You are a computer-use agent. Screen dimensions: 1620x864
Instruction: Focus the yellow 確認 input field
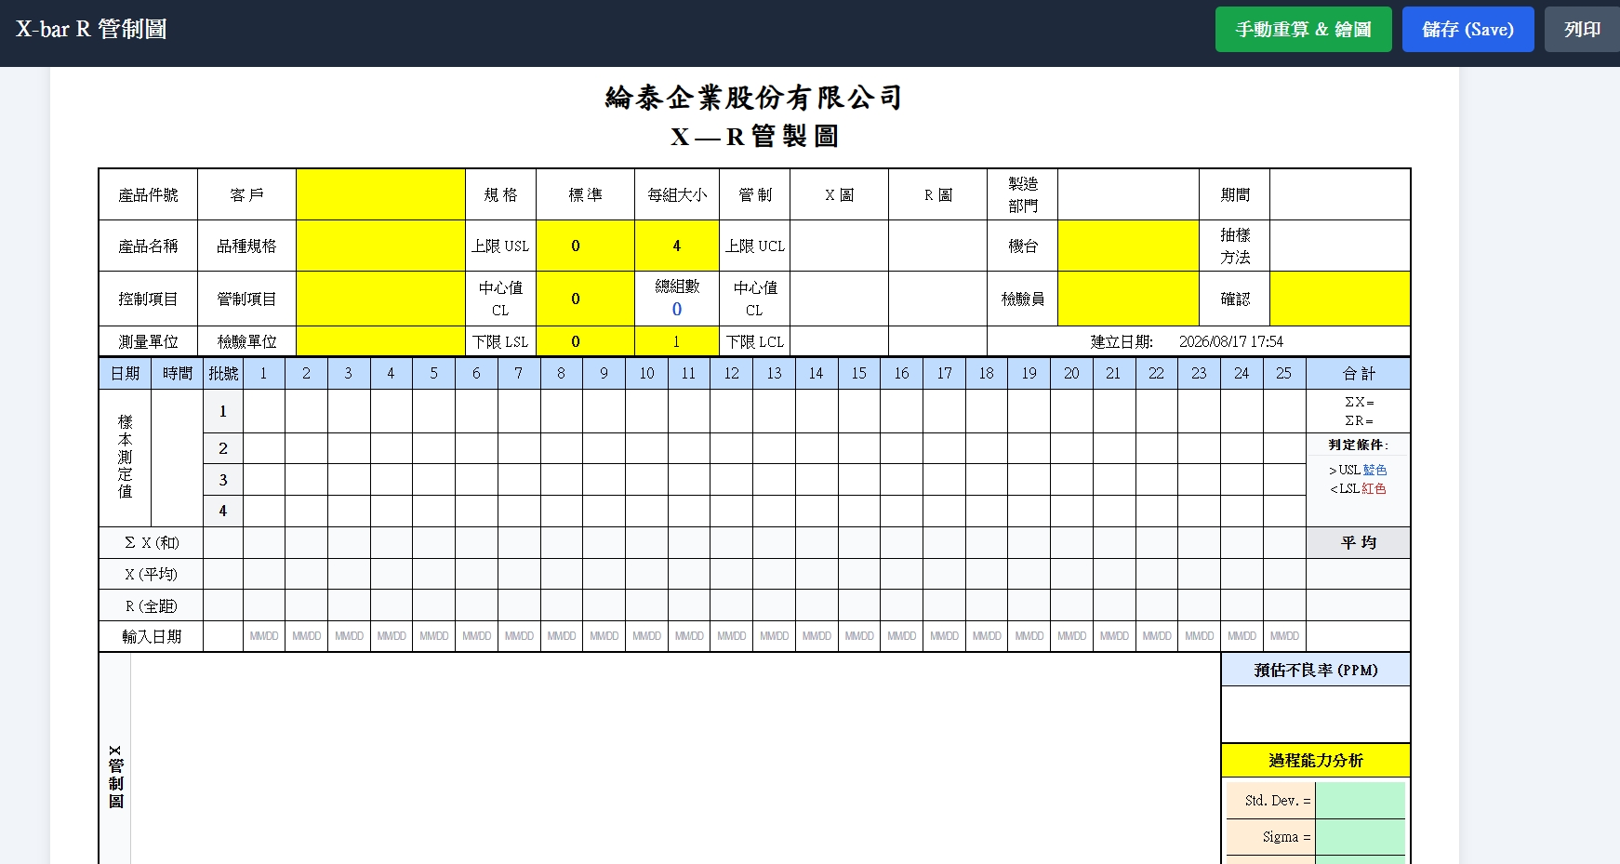[x=1340, y=299]
